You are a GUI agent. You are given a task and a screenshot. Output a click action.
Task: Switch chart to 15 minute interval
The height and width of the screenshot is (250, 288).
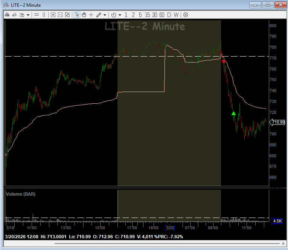(147, 15)
